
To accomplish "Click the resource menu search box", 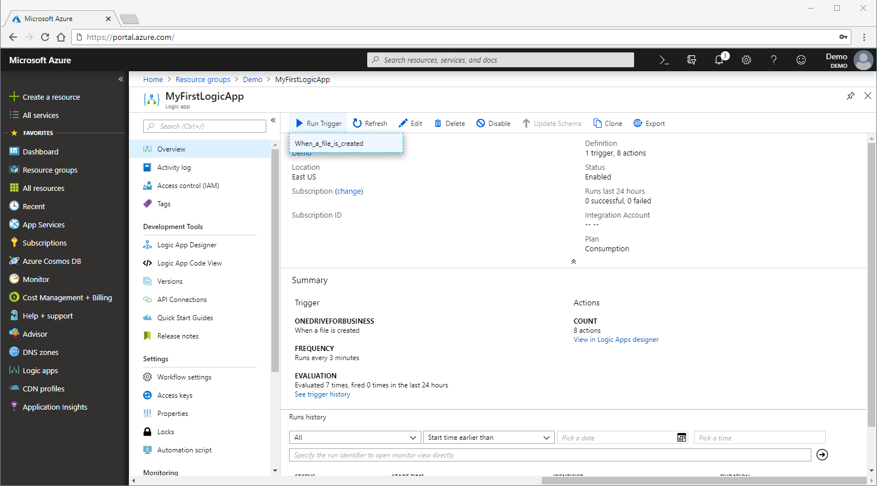I will (205, 126).
